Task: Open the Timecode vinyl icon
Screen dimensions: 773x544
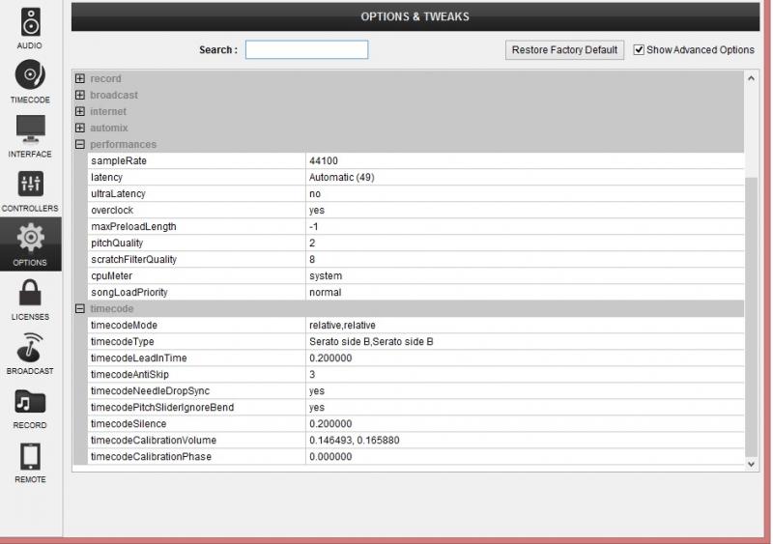Action: (30, 76)
